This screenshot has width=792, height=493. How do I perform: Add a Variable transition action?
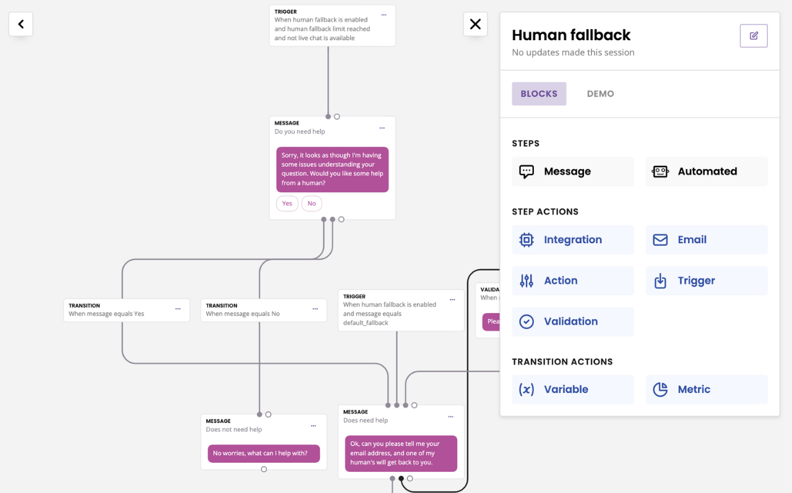[572, 389]
